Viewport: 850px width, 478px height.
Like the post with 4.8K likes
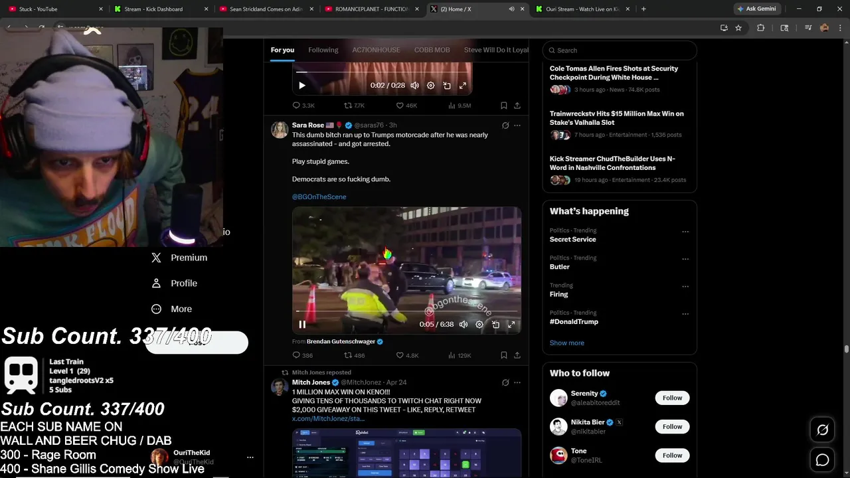407,355
